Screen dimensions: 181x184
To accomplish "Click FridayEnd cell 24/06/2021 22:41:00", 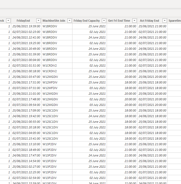I will click(x=26, y=37).
